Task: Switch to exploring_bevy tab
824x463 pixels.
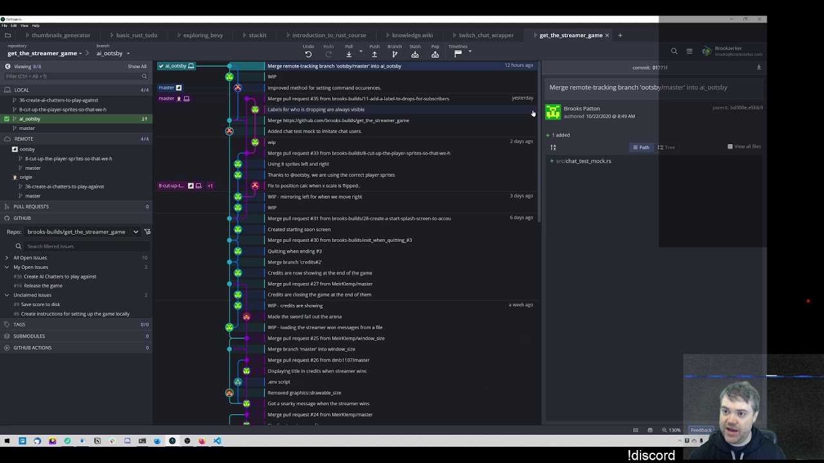Action: 203,35
